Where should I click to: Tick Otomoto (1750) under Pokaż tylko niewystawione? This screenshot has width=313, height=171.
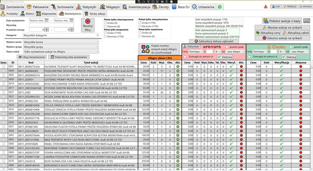click(140, 26)
